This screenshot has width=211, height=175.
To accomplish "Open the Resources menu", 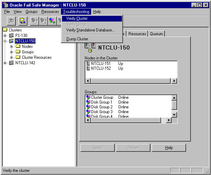I will point(50,12).
